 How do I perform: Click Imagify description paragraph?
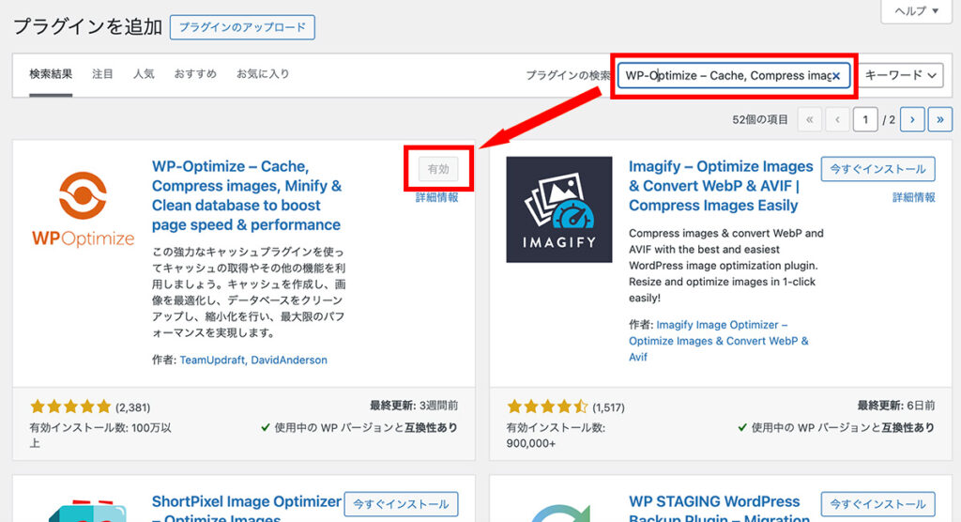726,266
